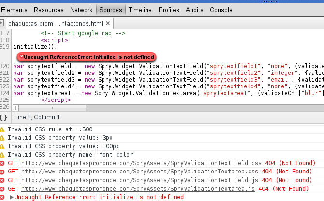The width and height of the screenshot is (324, 201).
Task: Click the 404 (Not Found) text for SpryValidationTextField.css
Action: coord(290,163)
